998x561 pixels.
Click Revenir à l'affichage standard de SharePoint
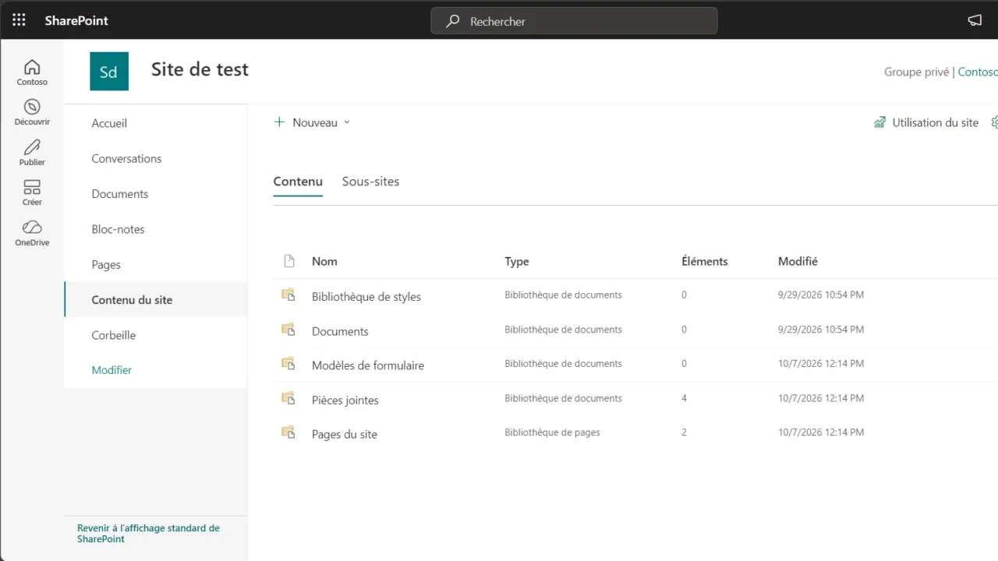(x=148, y=533)
